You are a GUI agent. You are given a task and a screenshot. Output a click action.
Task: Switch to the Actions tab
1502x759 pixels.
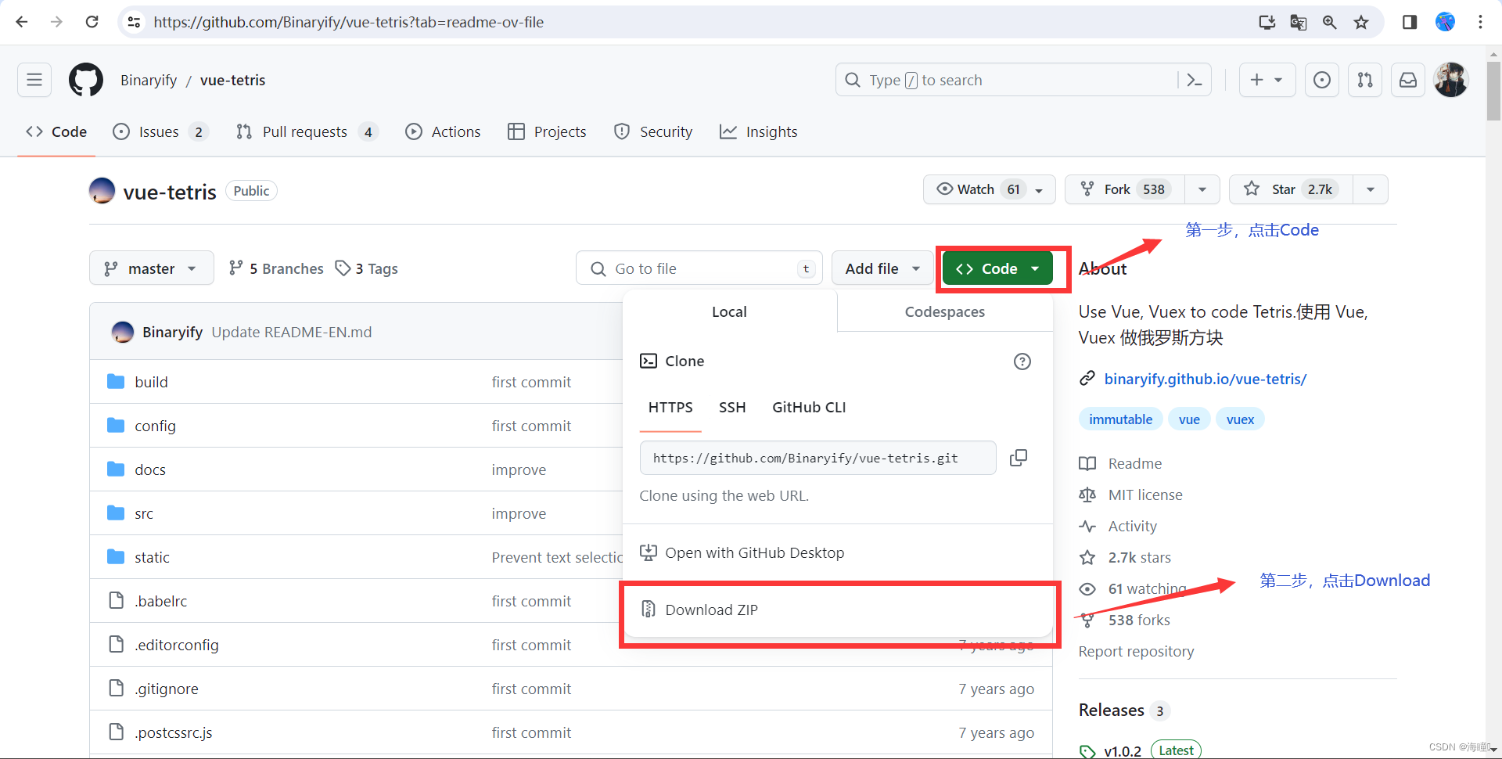click(x=444, y=131)
